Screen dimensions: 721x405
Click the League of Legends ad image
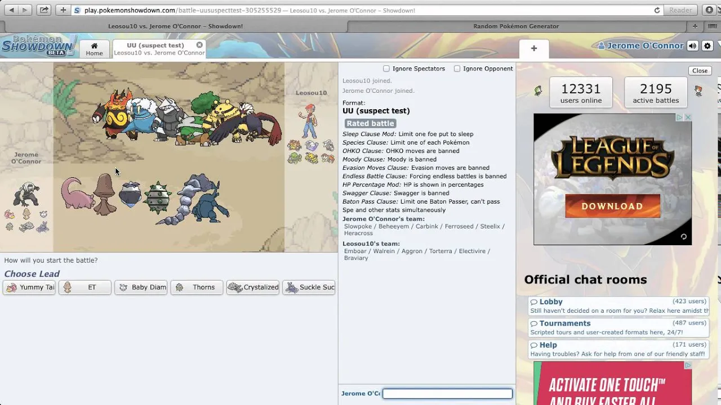[612, 179]
